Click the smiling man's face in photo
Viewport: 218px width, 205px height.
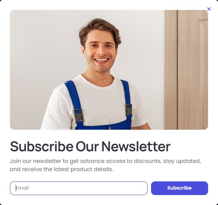point(101,54)
